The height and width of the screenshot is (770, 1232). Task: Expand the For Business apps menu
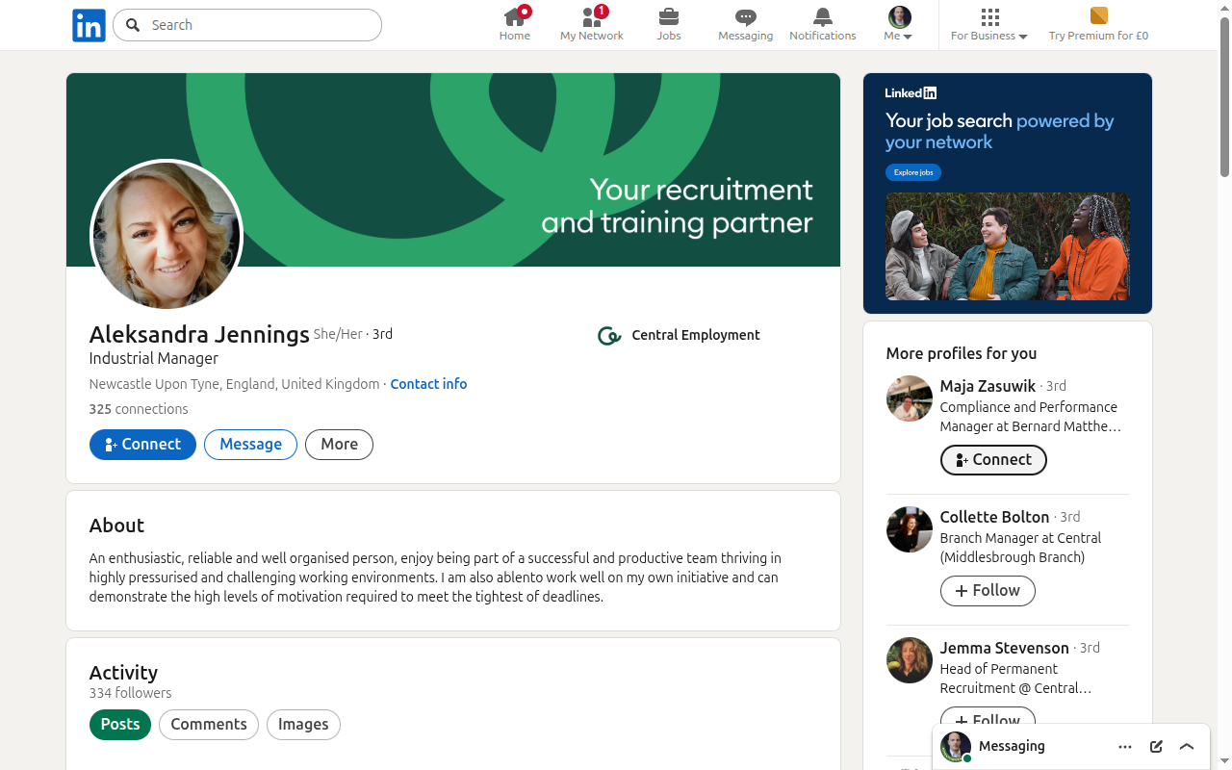[989, 25]
